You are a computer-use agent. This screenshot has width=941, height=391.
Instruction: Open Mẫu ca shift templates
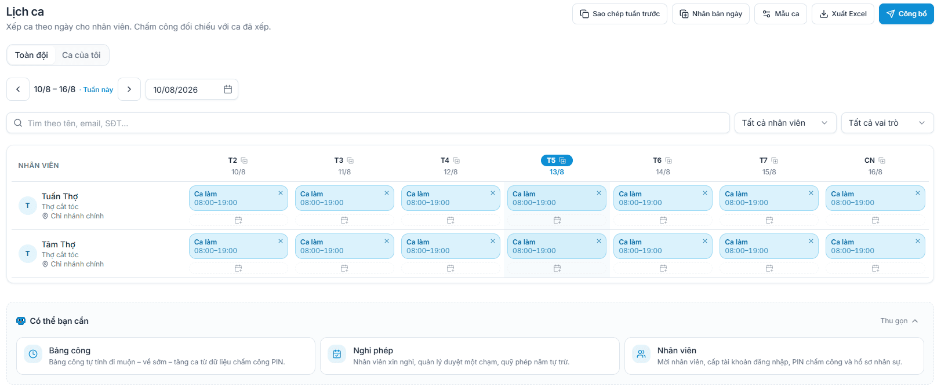coord(780,14)
